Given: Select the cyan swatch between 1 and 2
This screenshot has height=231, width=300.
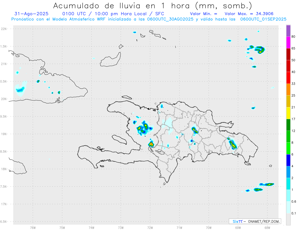Looking at the screenshot, I should [288, 184].
